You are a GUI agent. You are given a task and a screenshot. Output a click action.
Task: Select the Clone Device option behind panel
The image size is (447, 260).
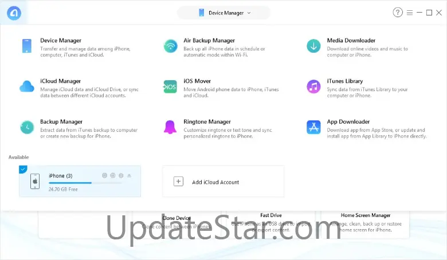(x=177, y=218)
